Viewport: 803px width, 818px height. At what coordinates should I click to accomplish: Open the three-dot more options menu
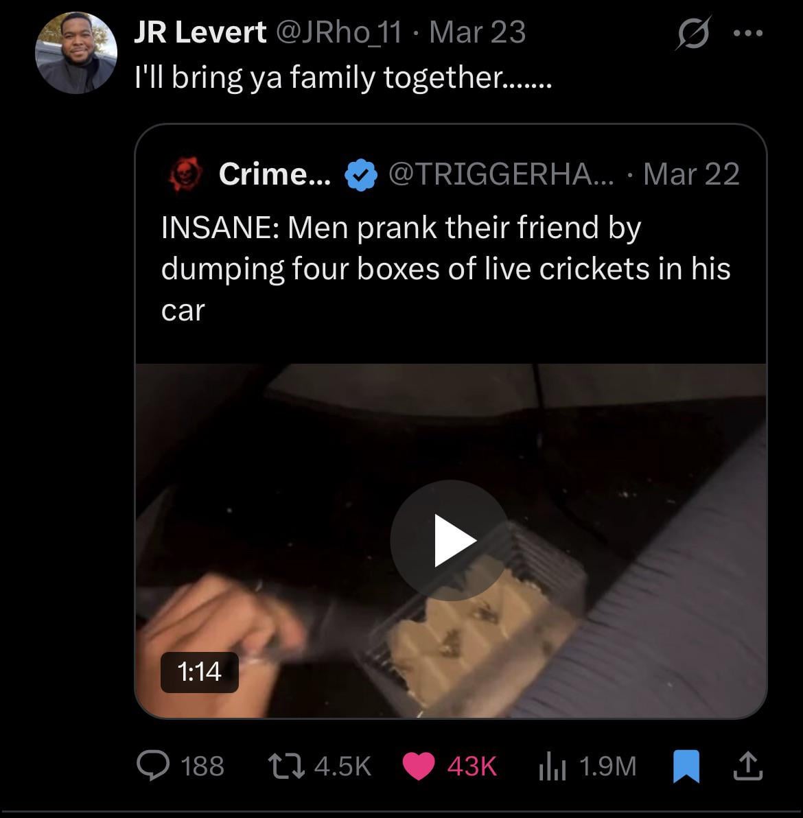click(x=747, y=33)
